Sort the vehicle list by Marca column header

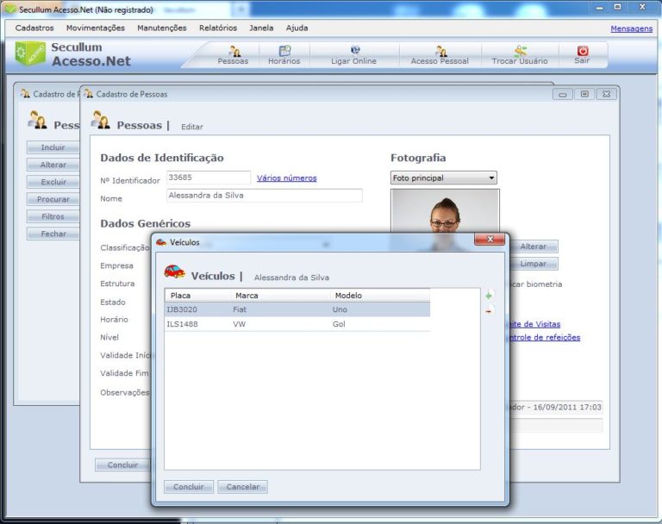(279, 296)
